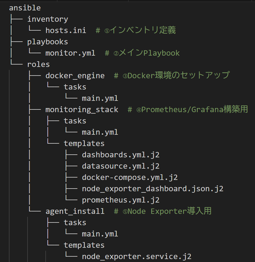The width and height of the screenshot is (255, 262).
Task: Select the datasource.yml.j2 template file
Action: [121, 166]
